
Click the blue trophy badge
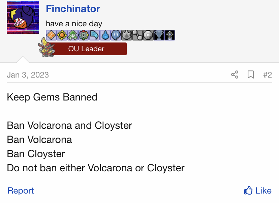(159, 35)
